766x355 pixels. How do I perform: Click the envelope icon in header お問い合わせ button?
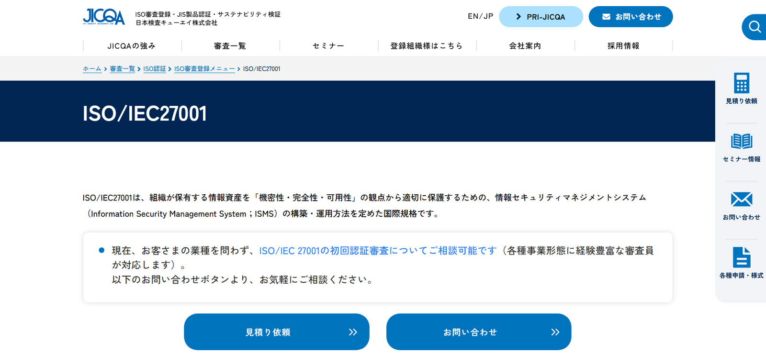[606, 17]
